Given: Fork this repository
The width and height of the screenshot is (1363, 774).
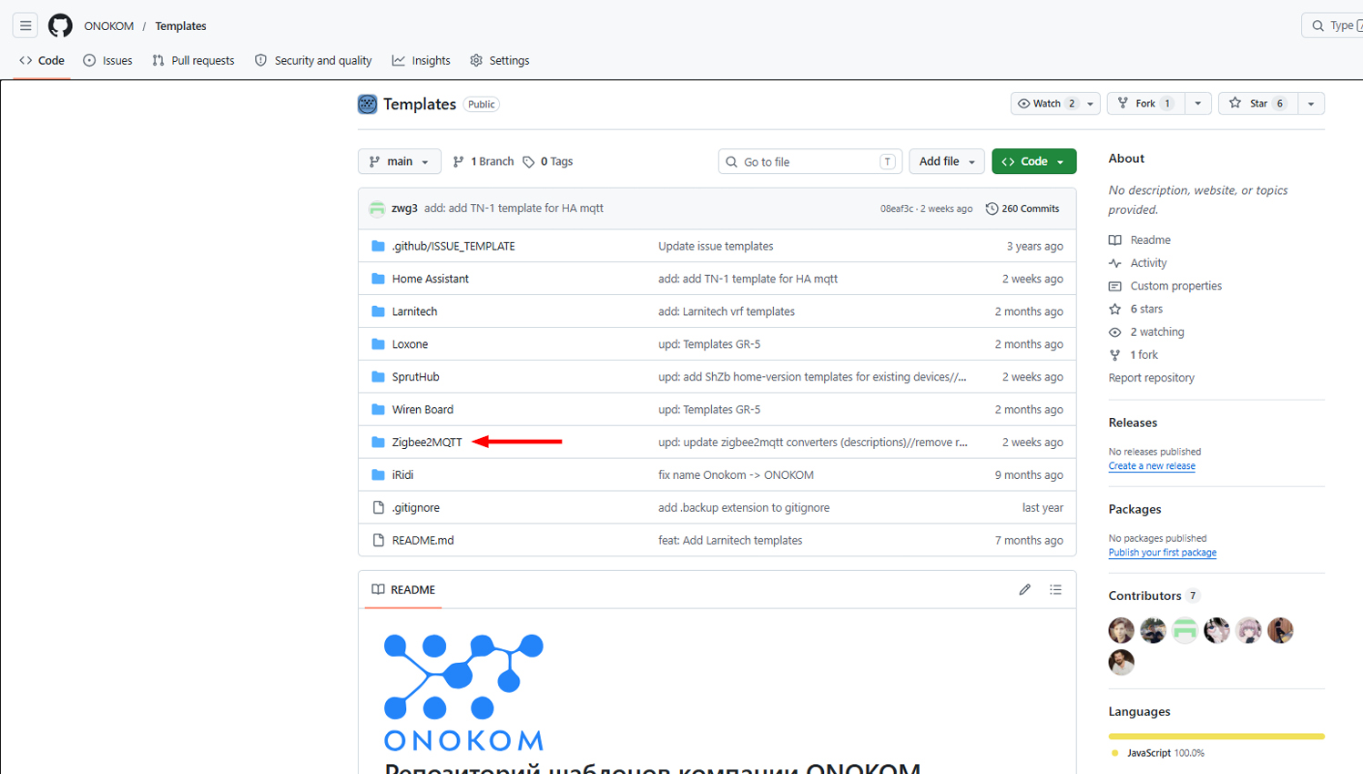Looking at the screenshot, I should tap(1145, 104).
